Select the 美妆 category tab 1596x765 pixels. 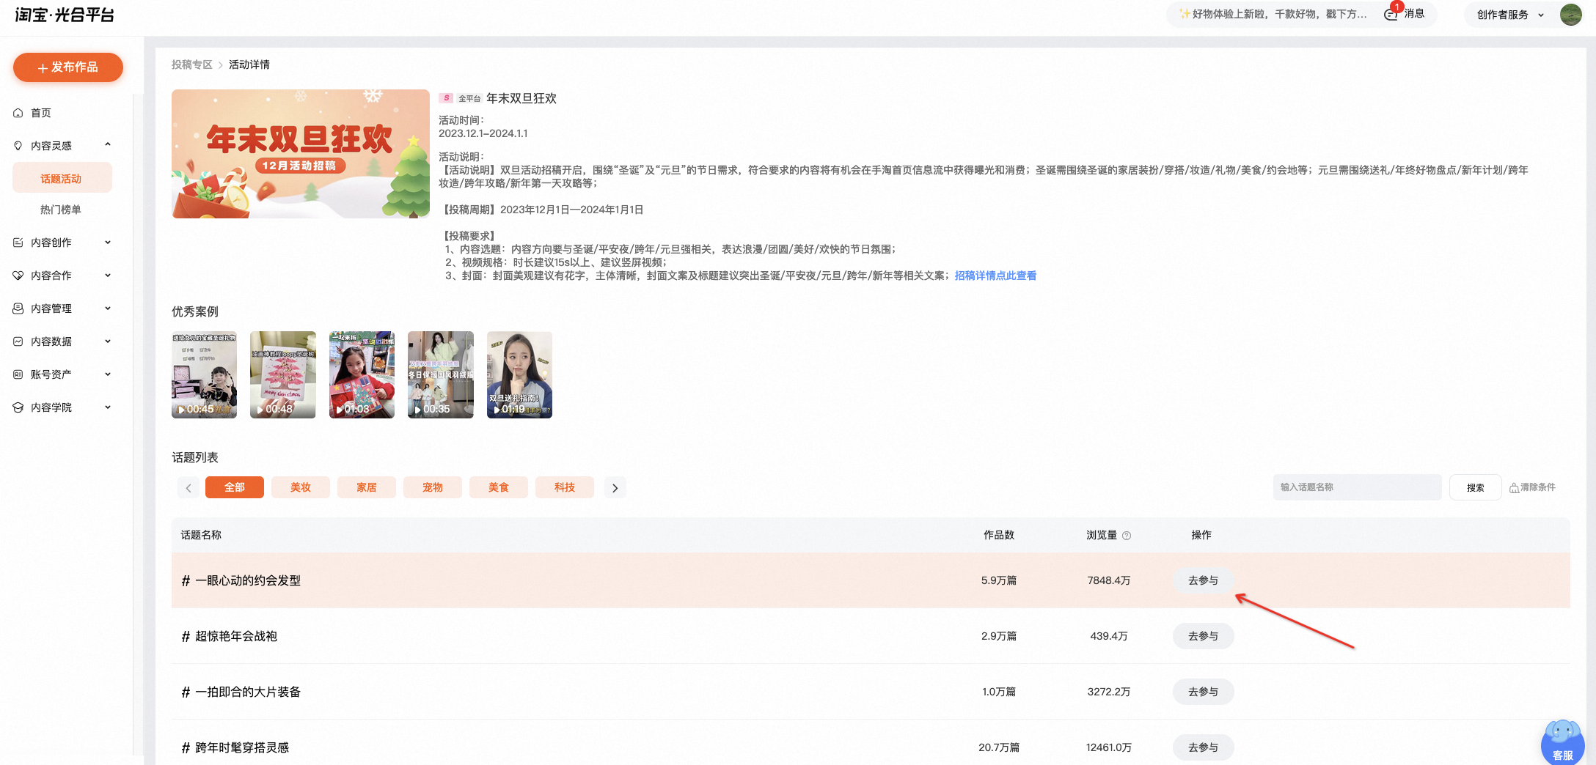tap(301, 487)
